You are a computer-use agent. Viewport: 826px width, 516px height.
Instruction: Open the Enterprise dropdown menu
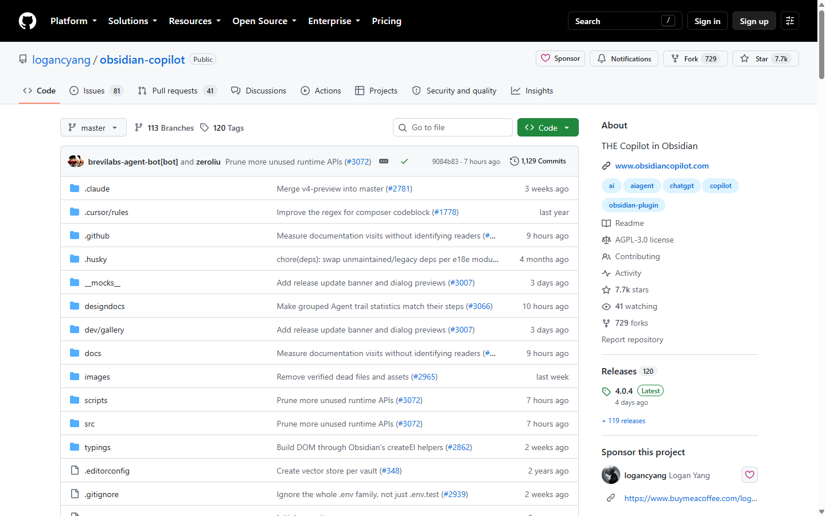pyautogui.click(x=334, y=21)
